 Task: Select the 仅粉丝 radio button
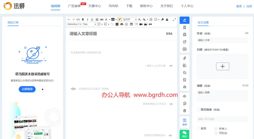point(216,133)
